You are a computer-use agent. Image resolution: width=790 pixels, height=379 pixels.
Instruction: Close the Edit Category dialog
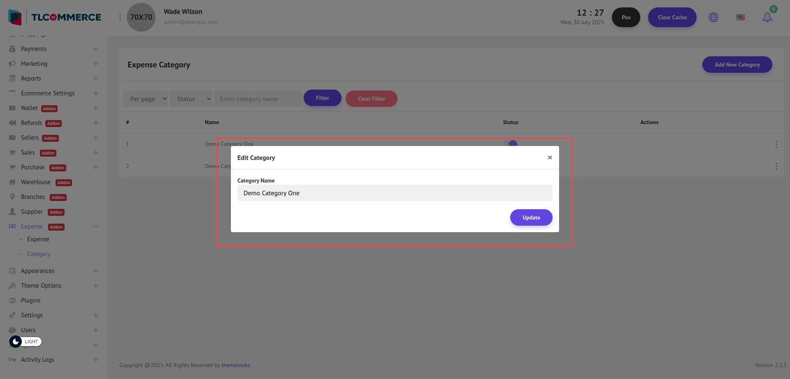click(x=550, y=157)
